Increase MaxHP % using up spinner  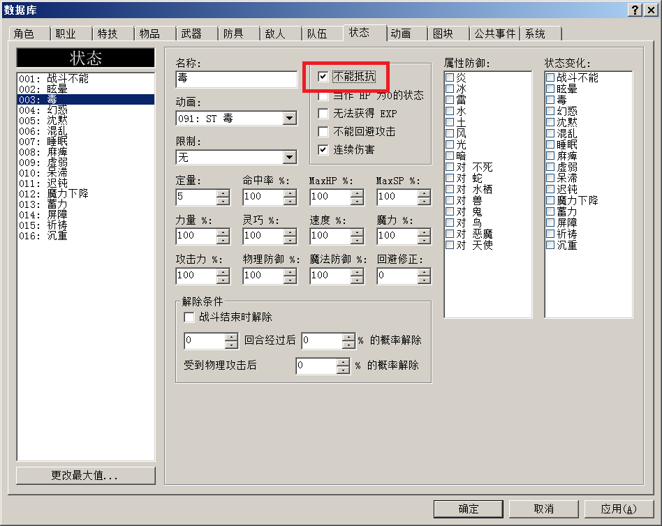357,193
